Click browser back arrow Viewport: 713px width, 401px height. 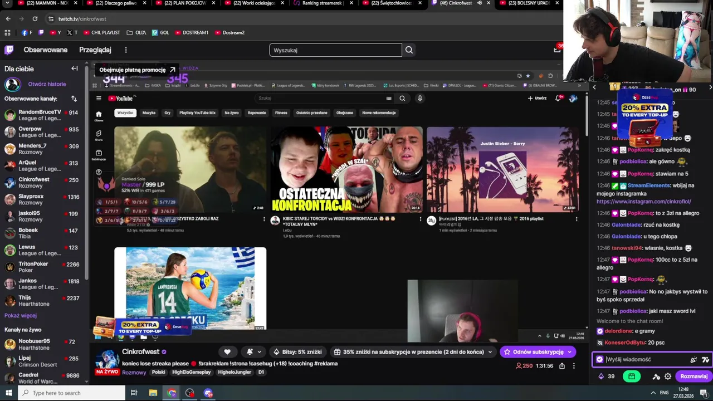point(8,18)
